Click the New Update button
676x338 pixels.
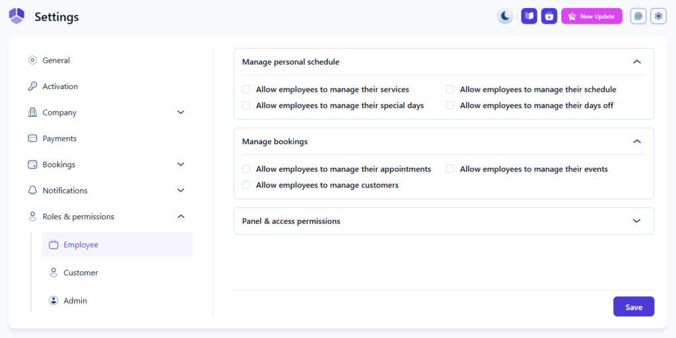591,17
